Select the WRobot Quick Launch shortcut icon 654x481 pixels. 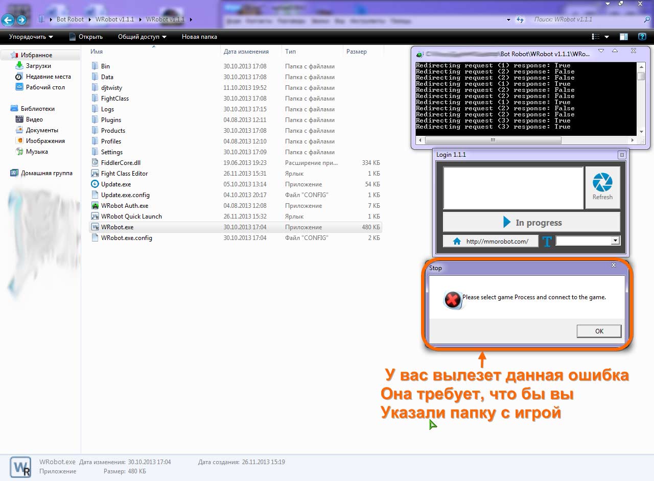[x=95, y=216]
